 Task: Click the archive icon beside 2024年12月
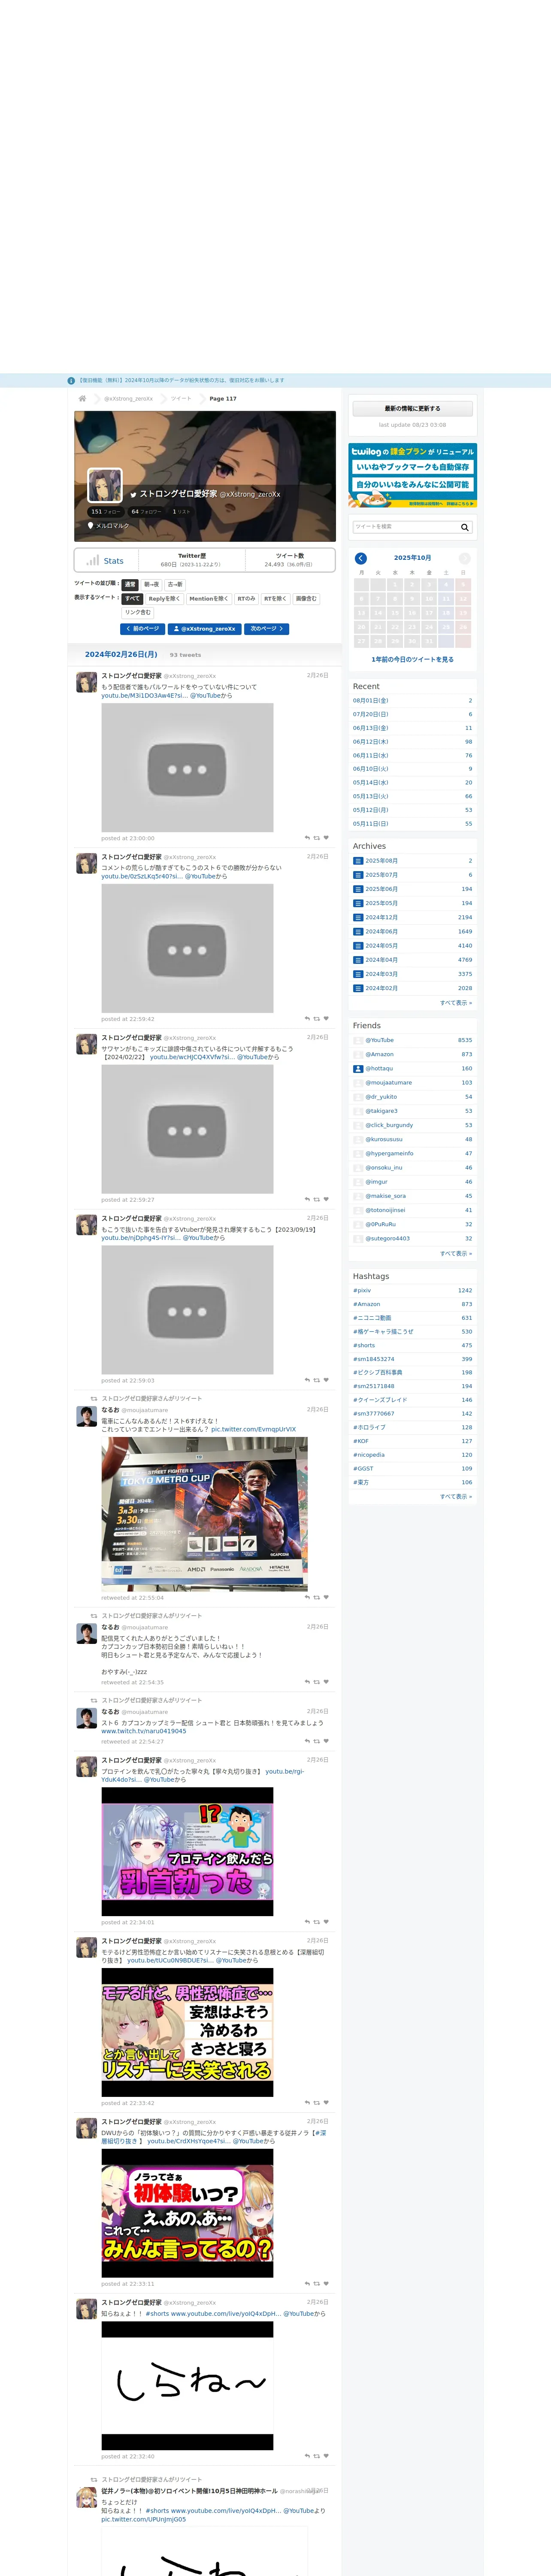point(358,917)
